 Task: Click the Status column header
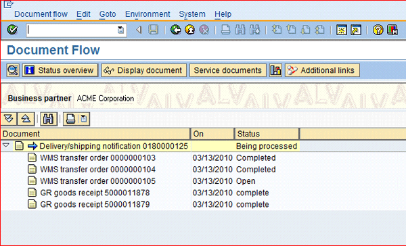click(x=267, y=134)
